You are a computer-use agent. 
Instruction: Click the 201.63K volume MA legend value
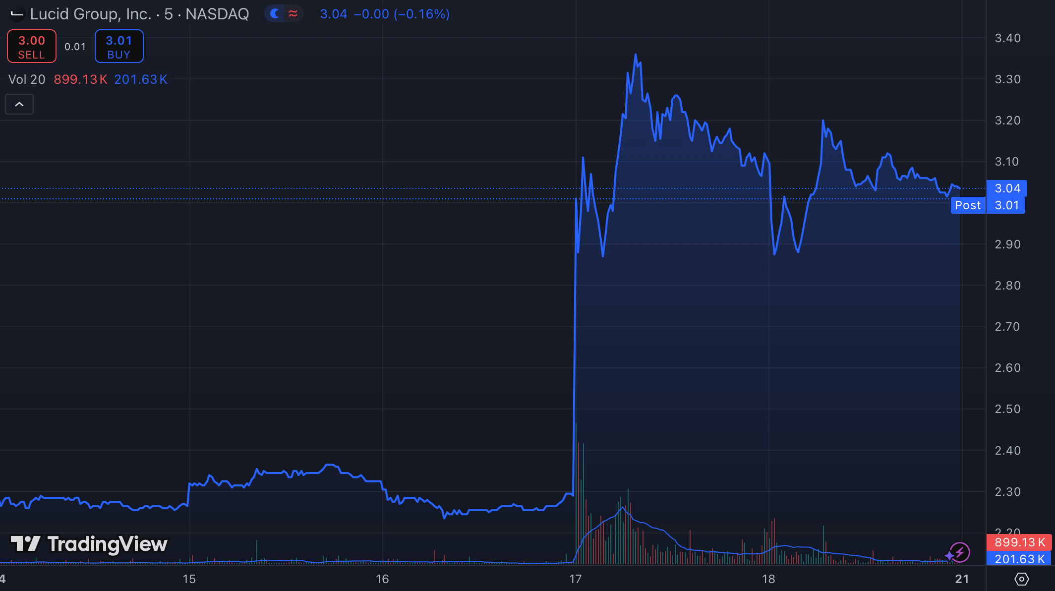pos(141,79)
